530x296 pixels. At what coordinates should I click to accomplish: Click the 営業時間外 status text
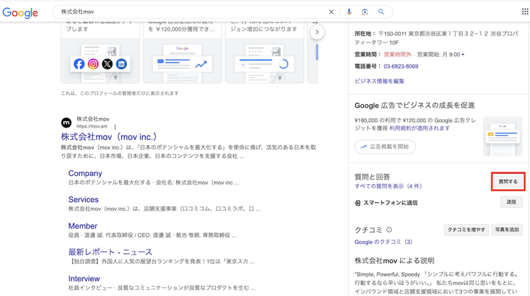[x=397, y=55]
